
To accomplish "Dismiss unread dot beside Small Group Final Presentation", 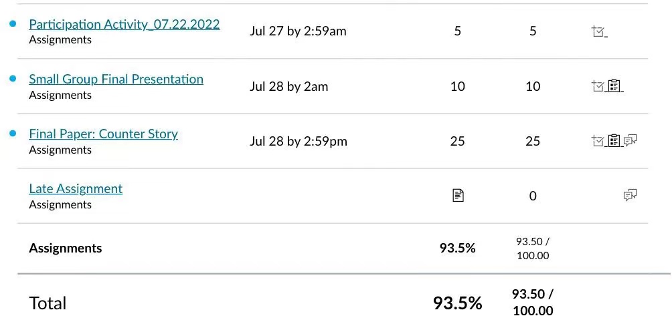I will [13, 78].
